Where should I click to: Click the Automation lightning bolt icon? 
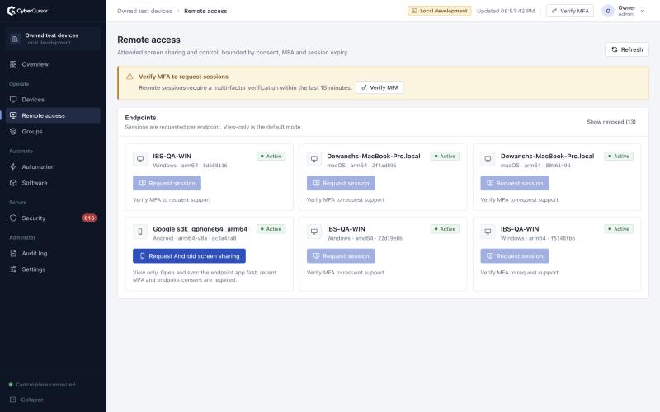(x=13, y=167)
